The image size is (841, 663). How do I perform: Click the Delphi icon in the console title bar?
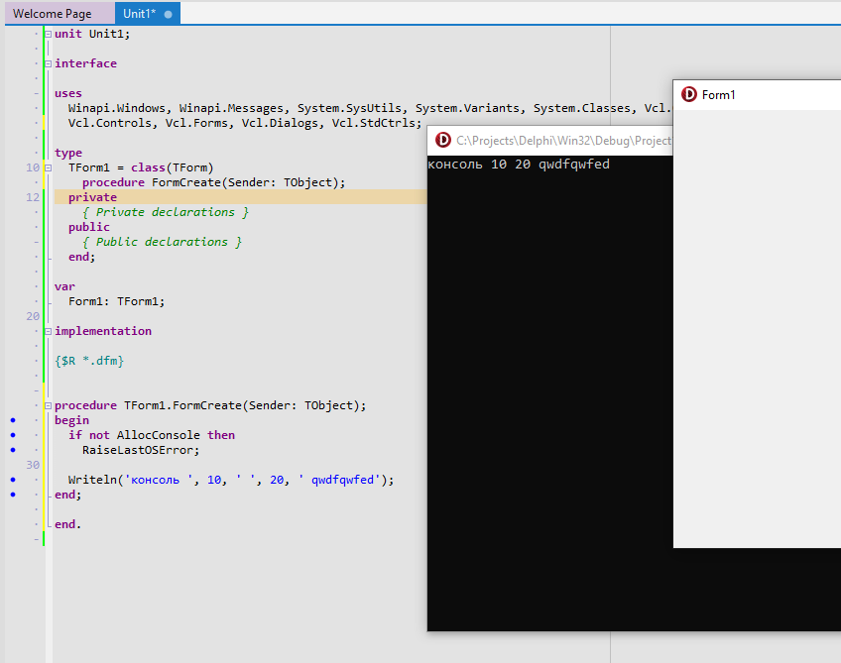coord(443,141)
